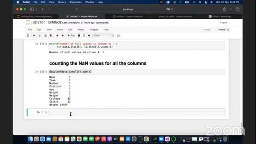Click the empty code cell input
256x144 pixels.
coord(137,112)
